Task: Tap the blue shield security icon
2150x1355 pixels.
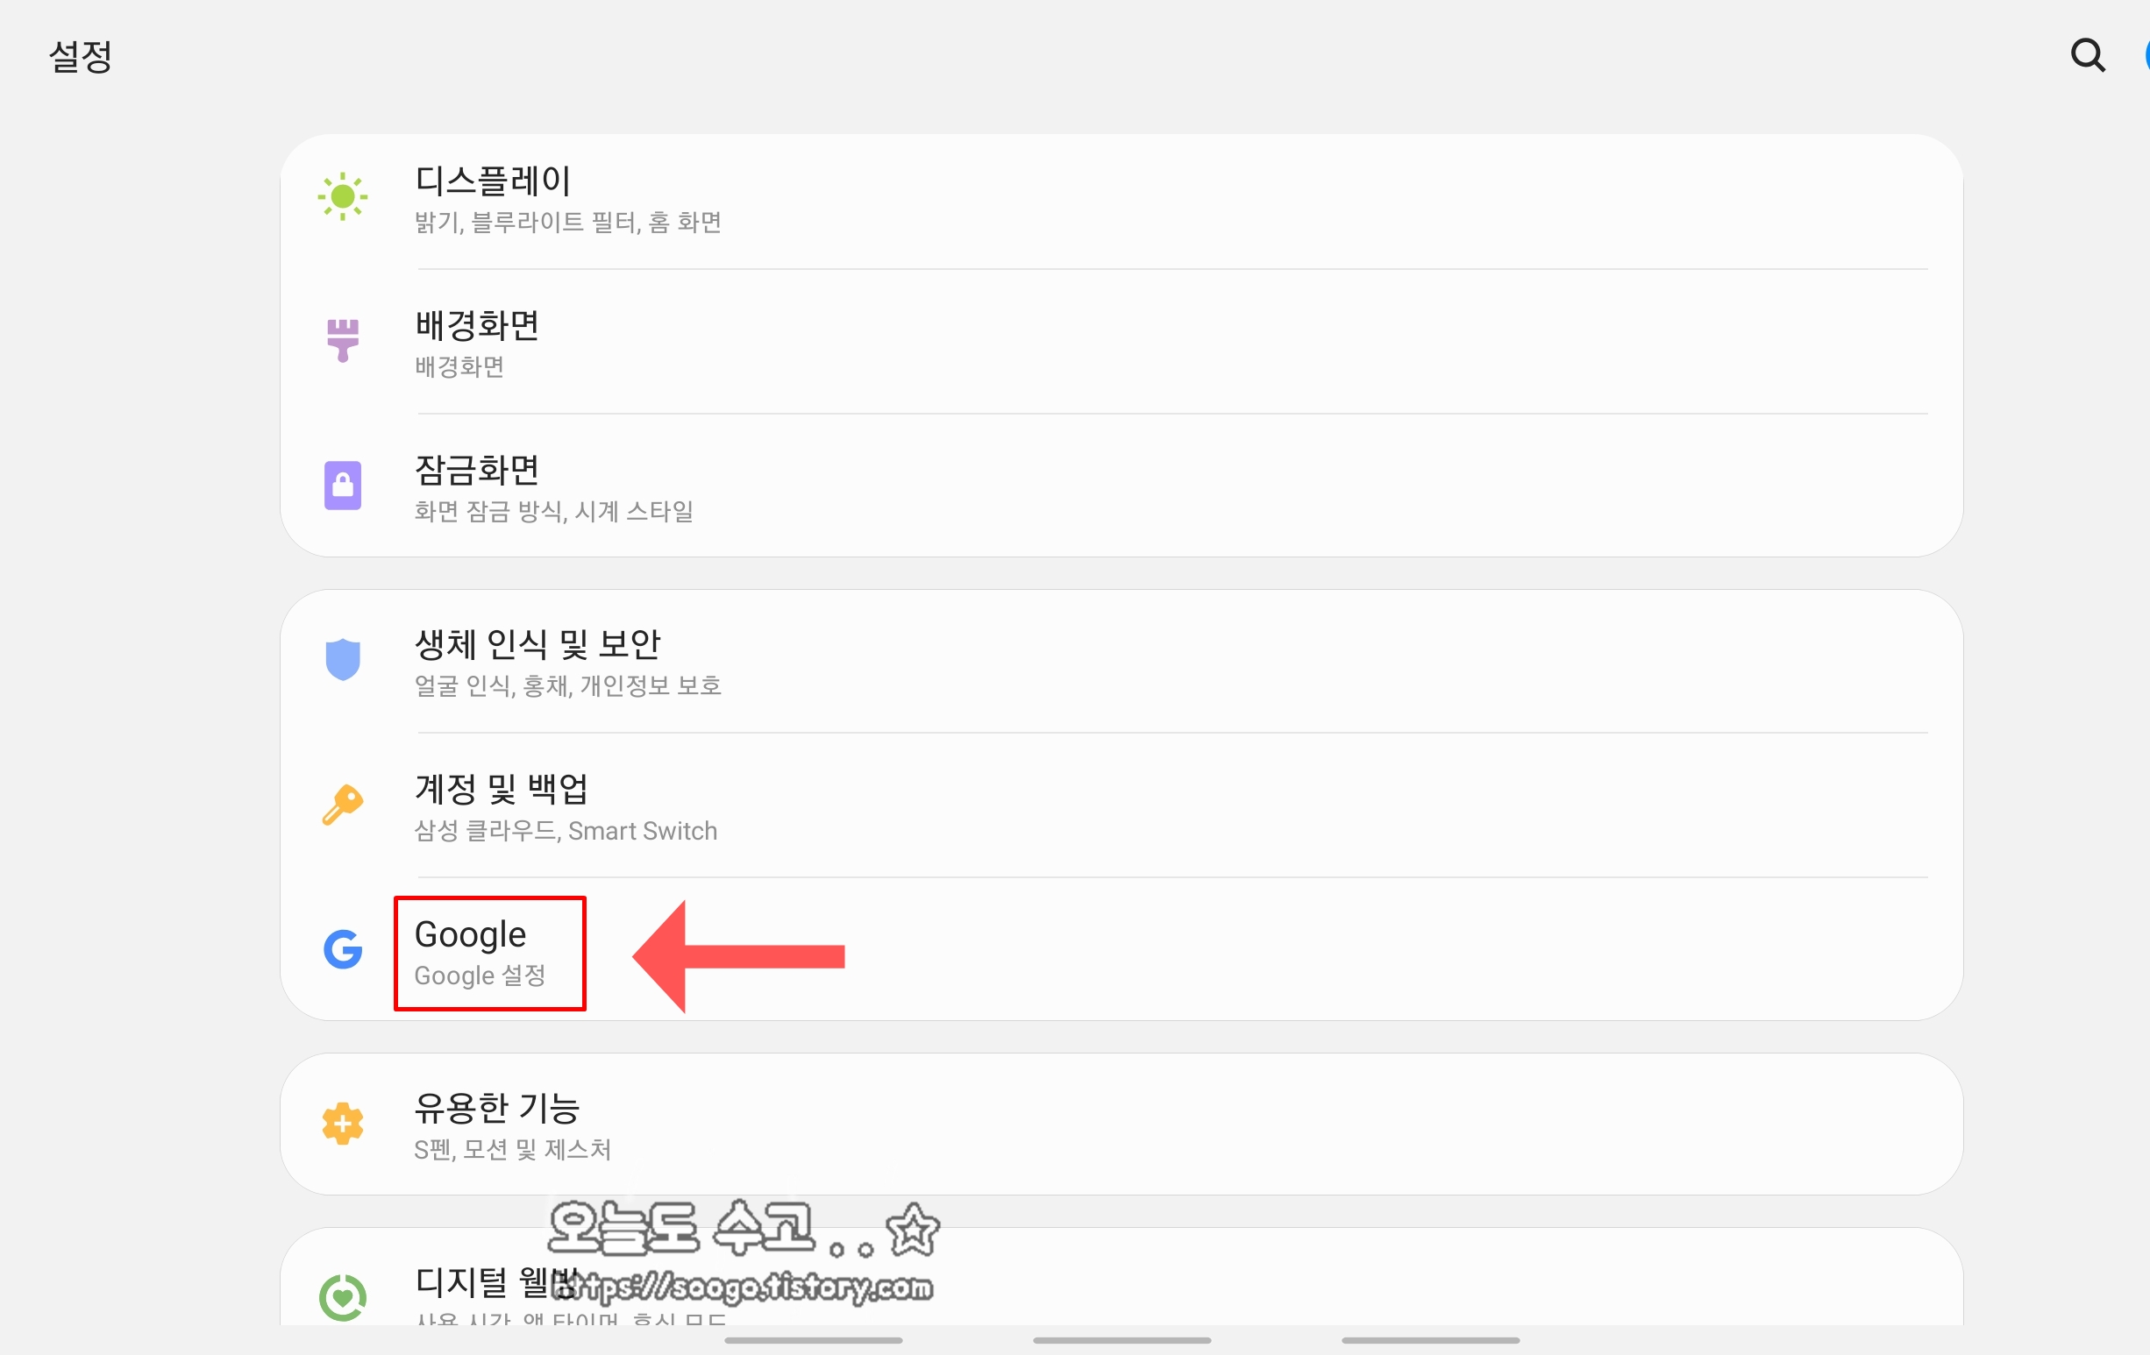Action: (x=342, y=660)
